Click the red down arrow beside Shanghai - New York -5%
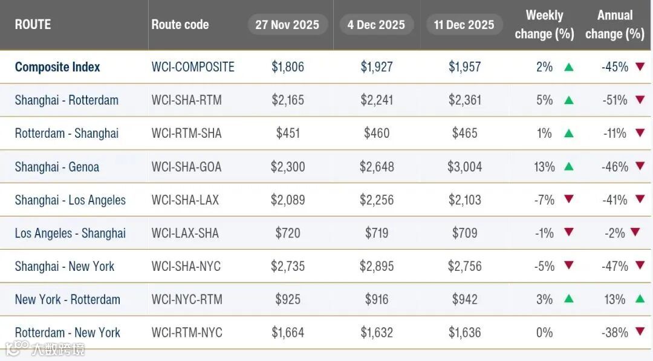 [x=568, y=265]
